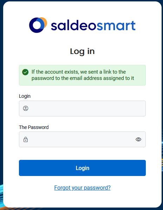Show password using the eye icon
The height and width of the screenshot is (210, 163).
(x=138, y=140)
